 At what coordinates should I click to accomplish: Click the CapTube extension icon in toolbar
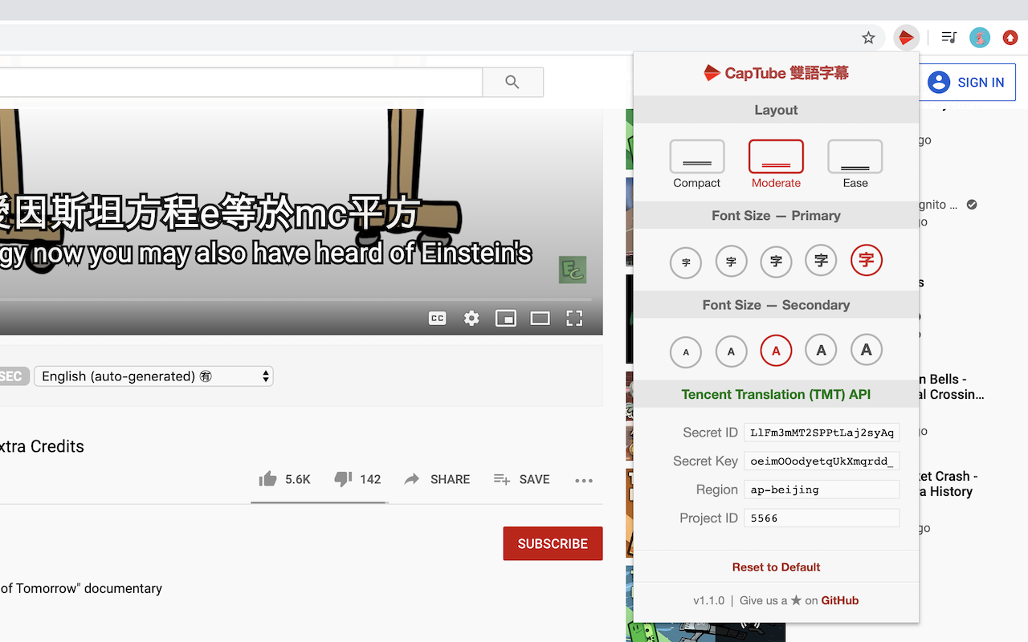(x=906, y=37)
